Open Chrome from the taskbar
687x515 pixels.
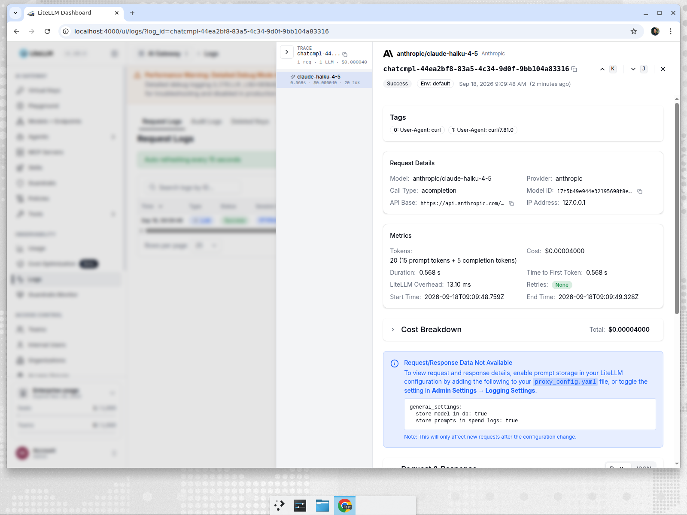tap(345, 506)
